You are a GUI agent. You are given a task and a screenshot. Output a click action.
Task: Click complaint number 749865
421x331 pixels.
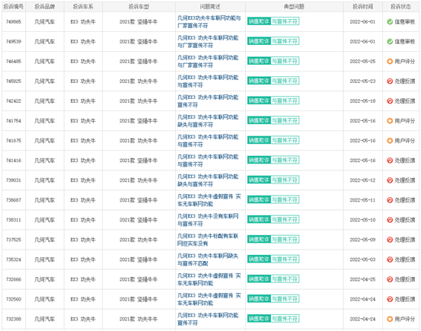pyautogui.click(x=14, y=22)
